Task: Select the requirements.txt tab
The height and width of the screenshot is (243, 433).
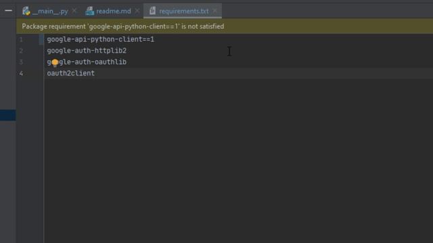Action: pyautogui.click(x=183, y=11)
